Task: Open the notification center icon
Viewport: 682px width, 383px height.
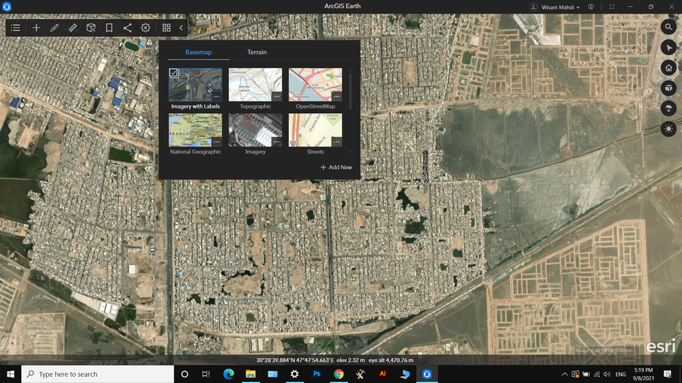Action: click(x=668, y=374)
